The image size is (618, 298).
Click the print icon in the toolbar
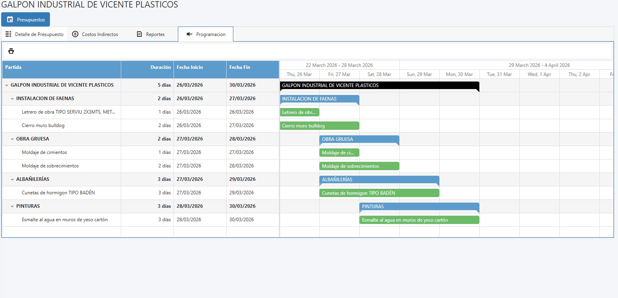point(11,51)
